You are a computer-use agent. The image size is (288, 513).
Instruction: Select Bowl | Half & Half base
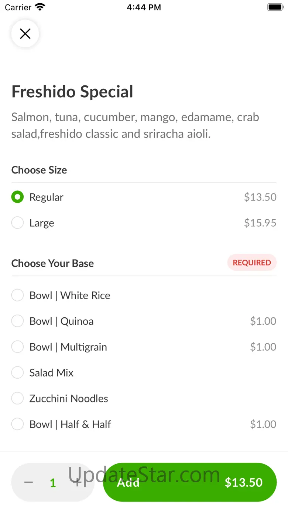pos(17,424)
